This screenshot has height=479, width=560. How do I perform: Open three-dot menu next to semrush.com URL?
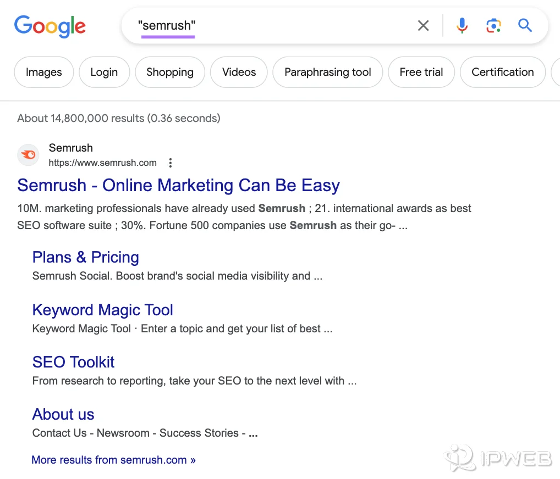(x=171, y=163)
